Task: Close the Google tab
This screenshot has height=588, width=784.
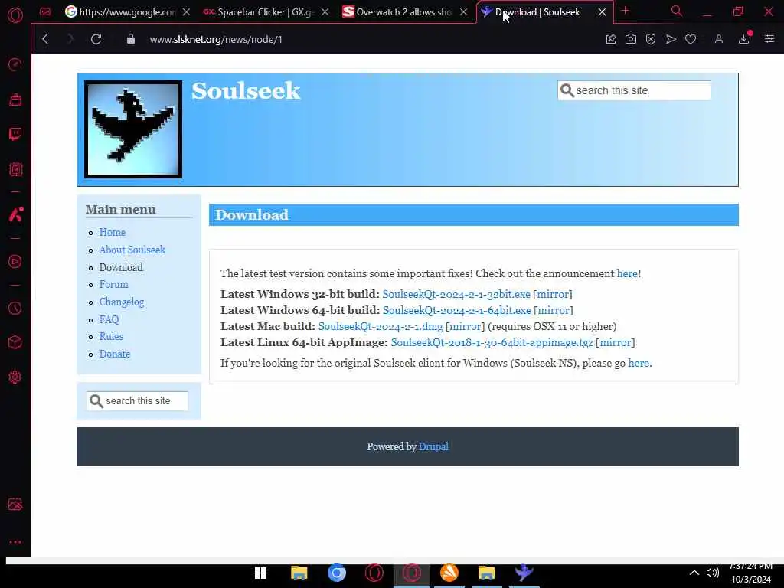Action: [186, 12]
